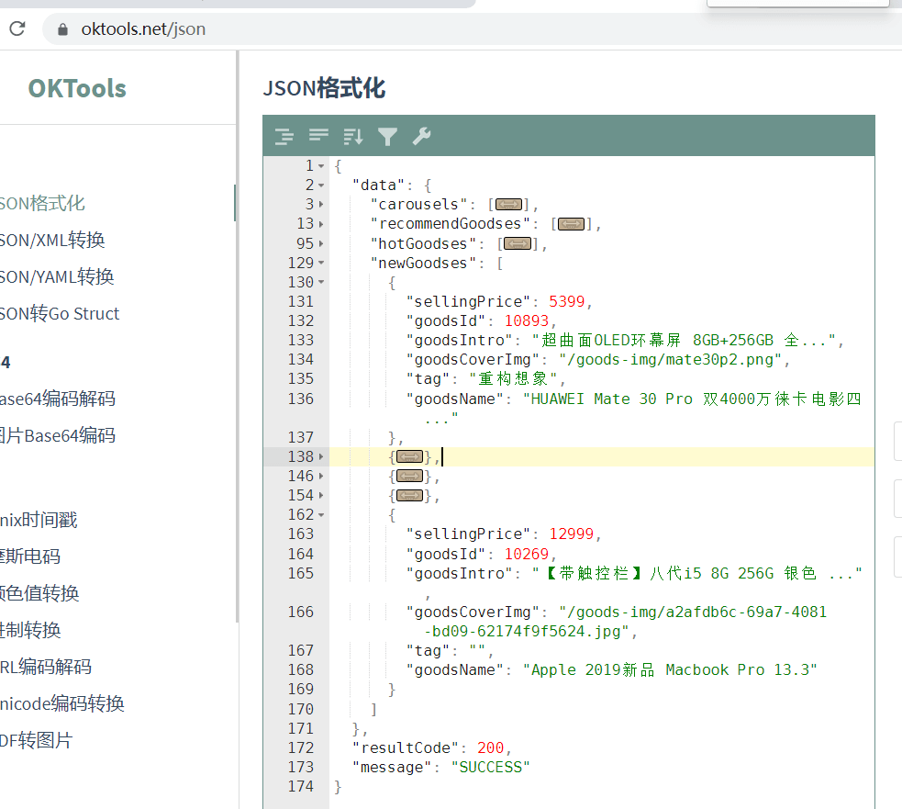902x809 pixels.
Task: Open 进制转换 tool link
Action: point(30,630)
